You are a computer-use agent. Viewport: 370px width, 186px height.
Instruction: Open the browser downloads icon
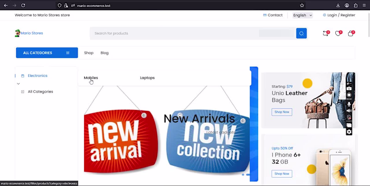coord(338,6)
